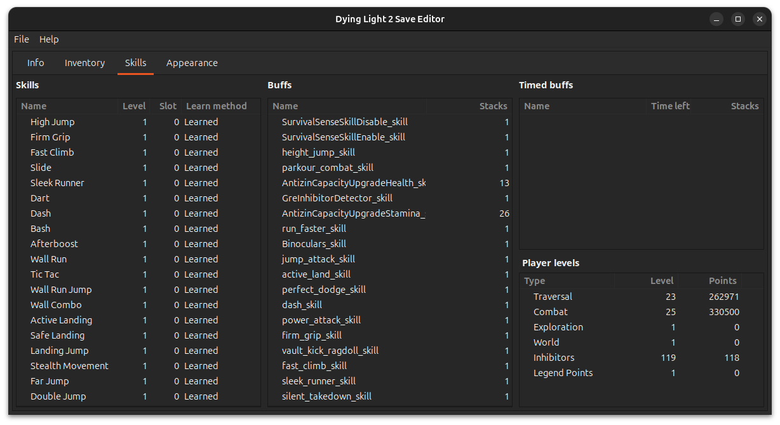Maximize the Save Editor window
The width and height of the screenshot is (780, 425).
point(737,19)
